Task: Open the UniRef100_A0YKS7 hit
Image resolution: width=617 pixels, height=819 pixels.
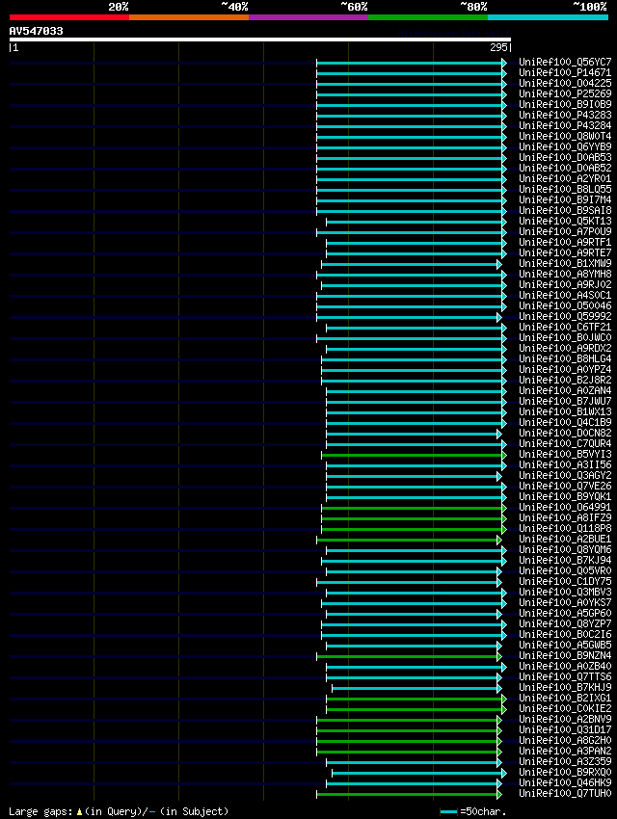Action: click(565, 602)
